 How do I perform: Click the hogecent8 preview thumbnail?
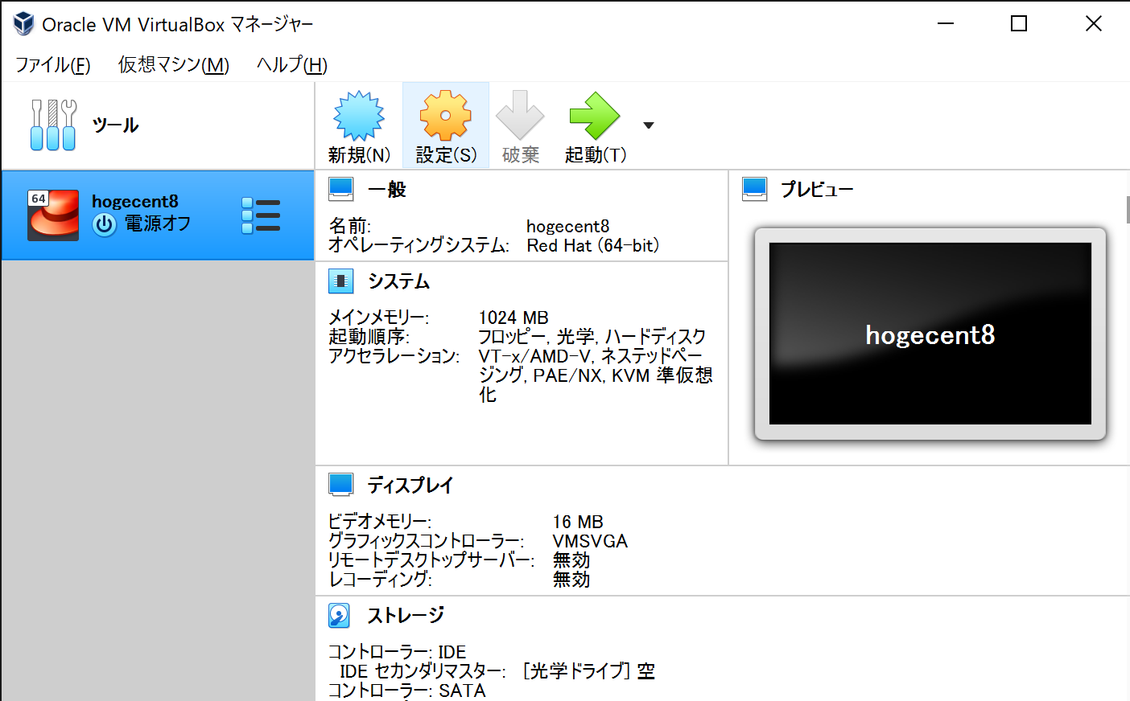click(930, 334)
